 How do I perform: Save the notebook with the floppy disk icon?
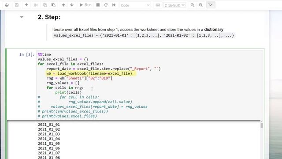17,5
